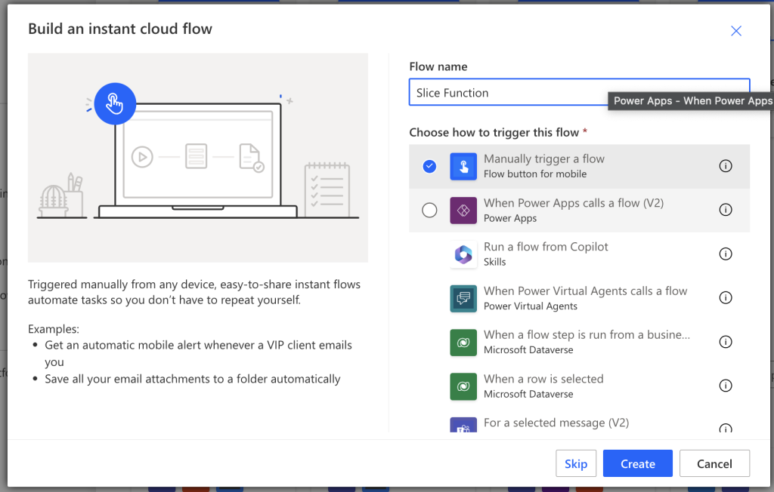Click the Manually trigger a flow icon

click(x=463, y=166)
